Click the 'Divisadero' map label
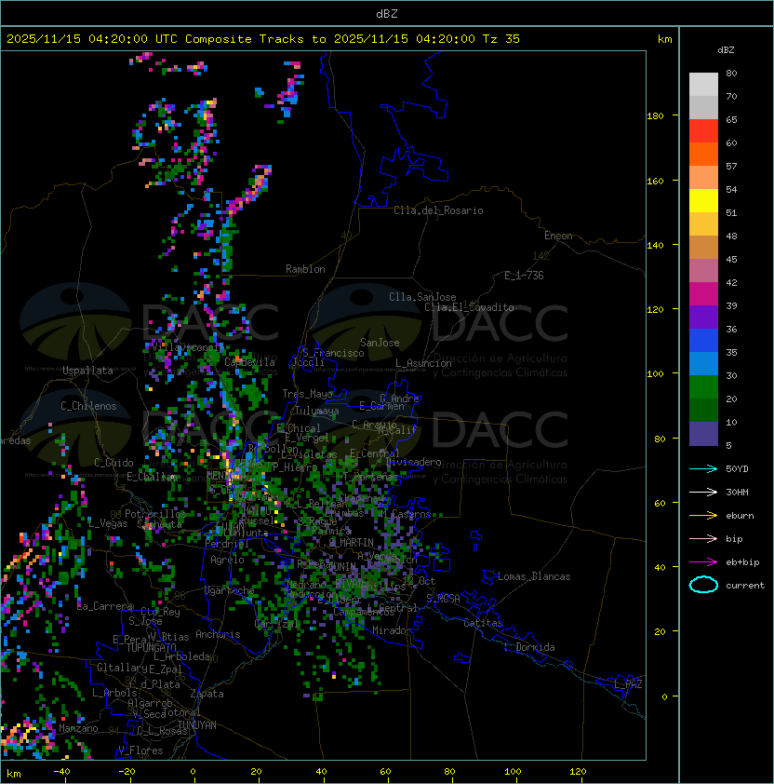The image size is (774, 784). pyautogui.click(x=414, y=462)
